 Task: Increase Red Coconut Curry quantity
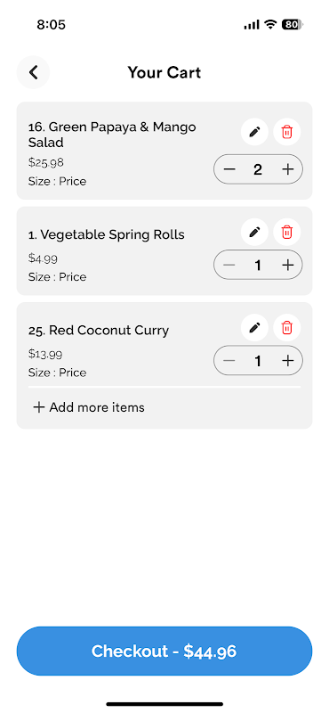288,361
